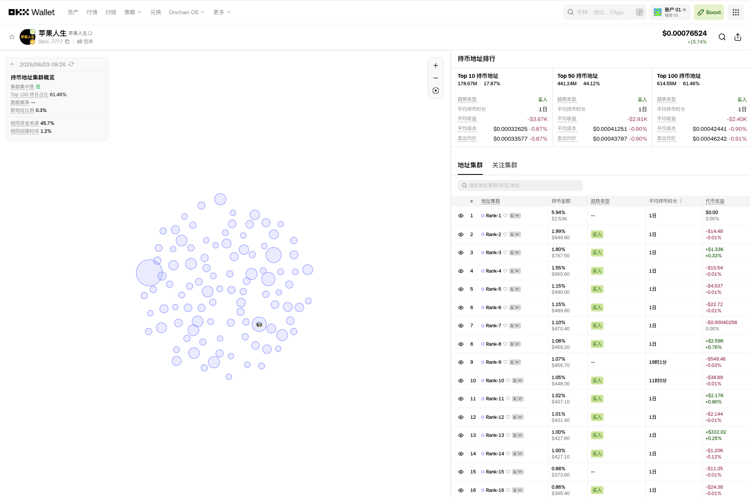Open the 行情 navigation item
Image resolution: width=750 pixels, height=497 pixels.
[92, 12]
